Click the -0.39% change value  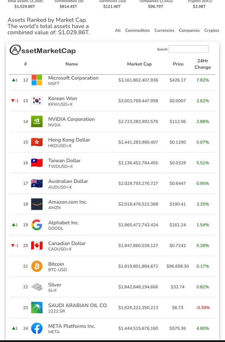pos(202,308)
